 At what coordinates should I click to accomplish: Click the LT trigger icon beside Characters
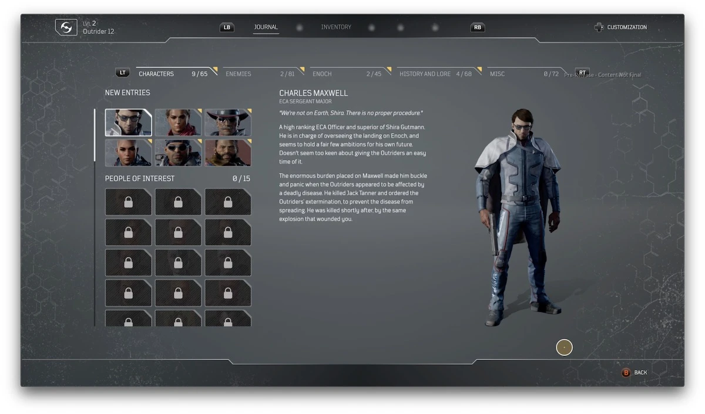point(122,73)
